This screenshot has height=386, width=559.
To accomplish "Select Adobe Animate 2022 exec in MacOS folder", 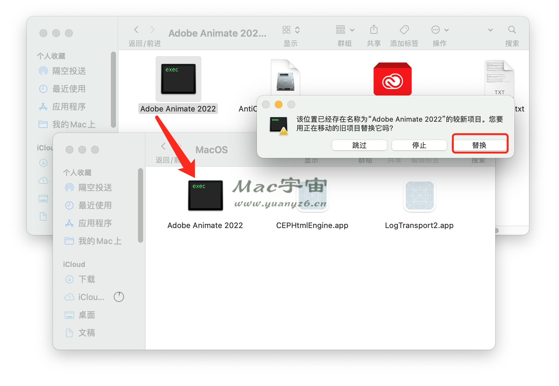I will [x=205, y=196].
